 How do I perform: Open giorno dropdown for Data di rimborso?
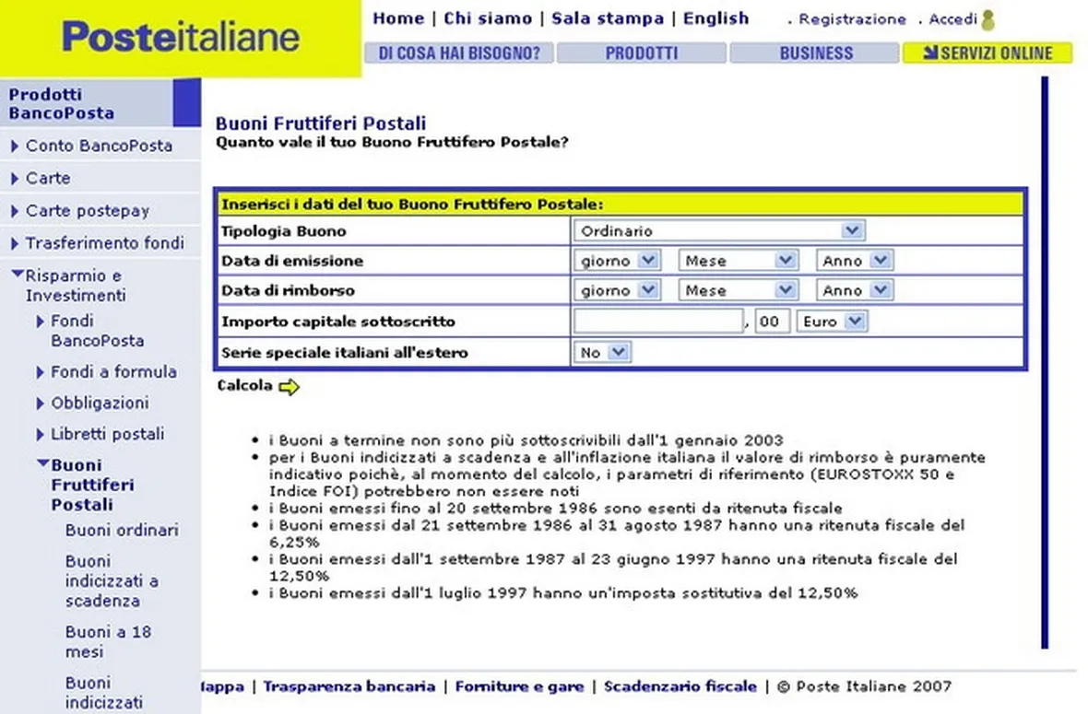pyautogui.click(x=616, y=290)
